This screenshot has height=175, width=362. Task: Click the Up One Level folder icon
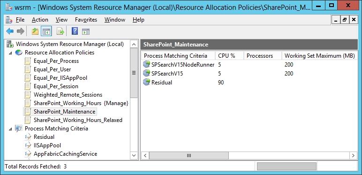[x=35, y=31]
